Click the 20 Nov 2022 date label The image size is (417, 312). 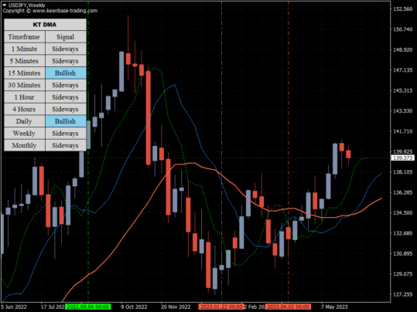click(176, 307)
